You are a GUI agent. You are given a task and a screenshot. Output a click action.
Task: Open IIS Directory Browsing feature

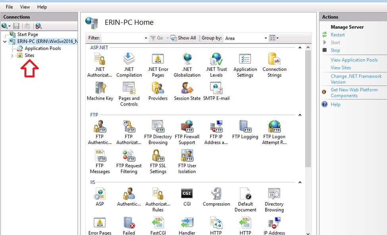[274, 200]
